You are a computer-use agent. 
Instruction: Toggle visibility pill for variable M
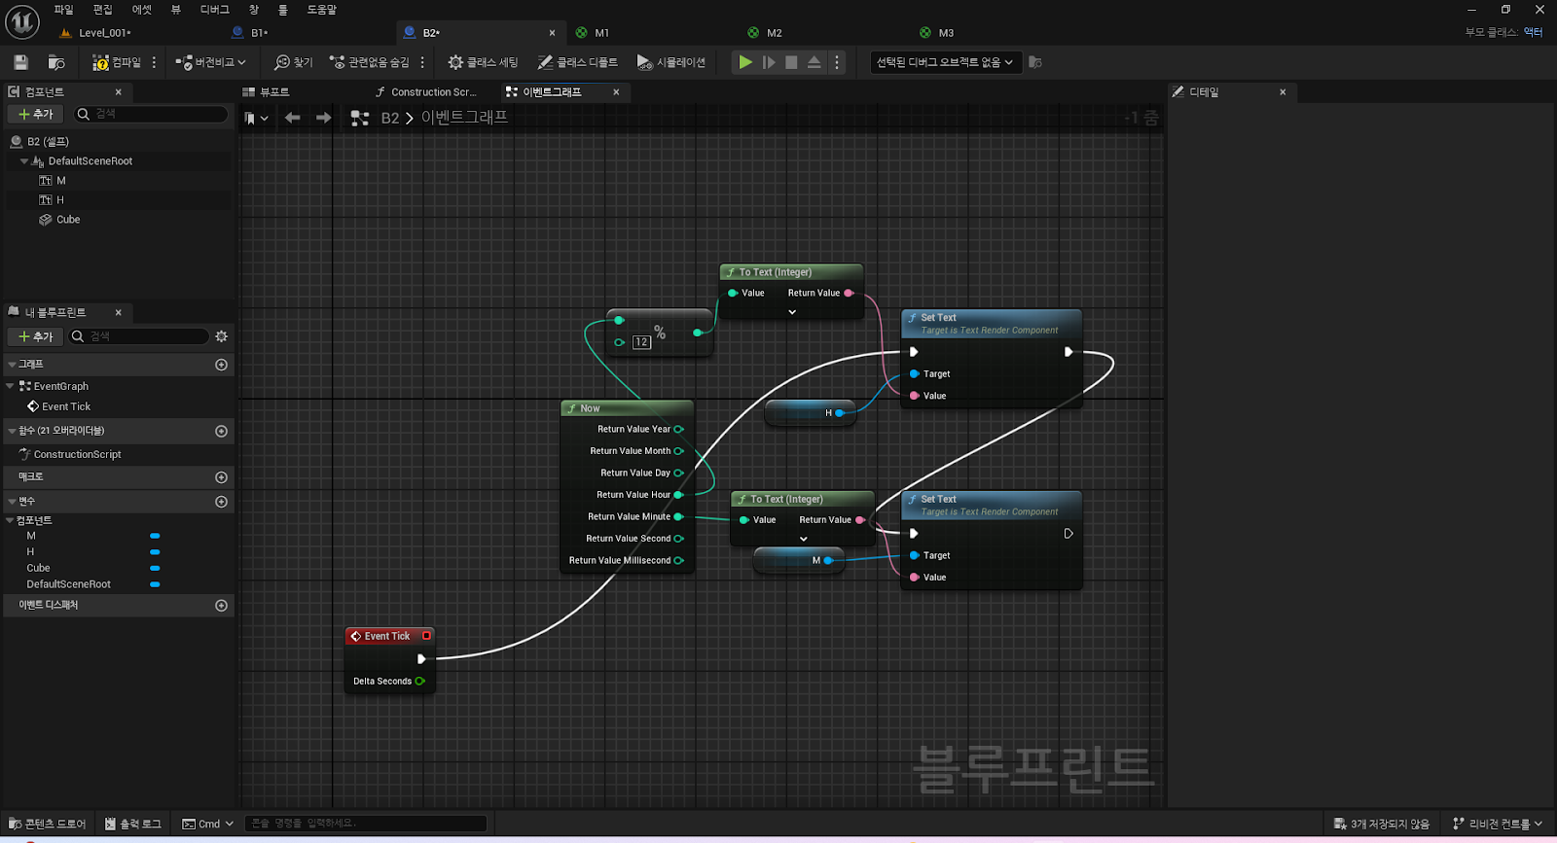coord(155,536)
